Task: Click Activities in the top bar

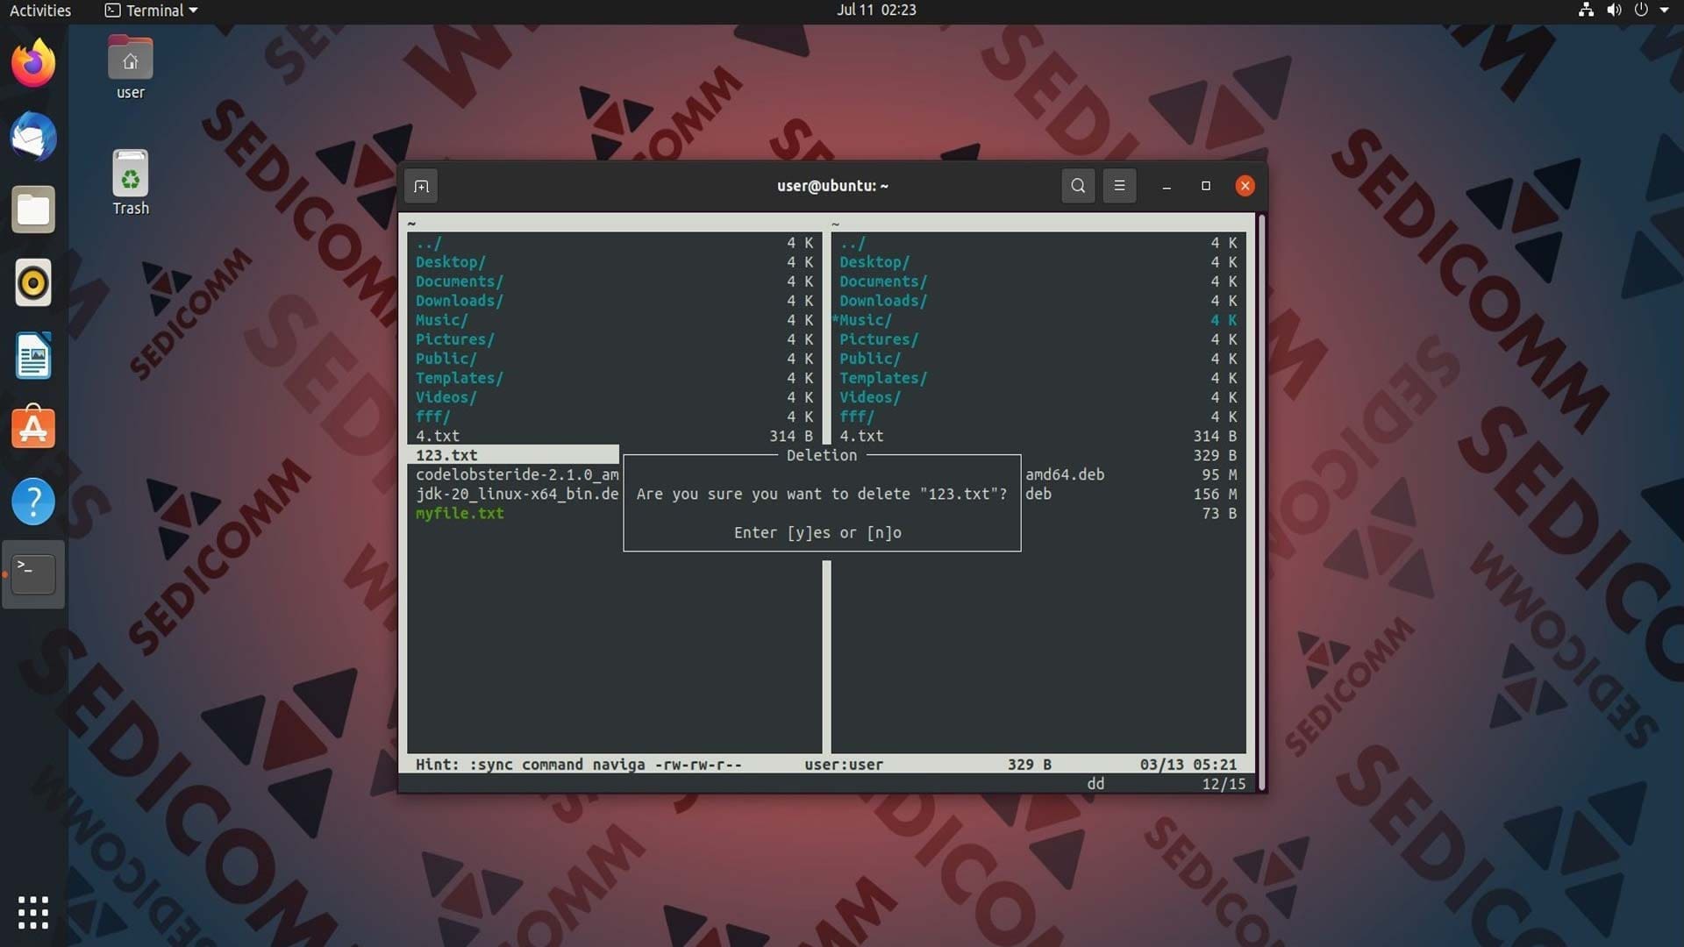Action: click(40, 11)
